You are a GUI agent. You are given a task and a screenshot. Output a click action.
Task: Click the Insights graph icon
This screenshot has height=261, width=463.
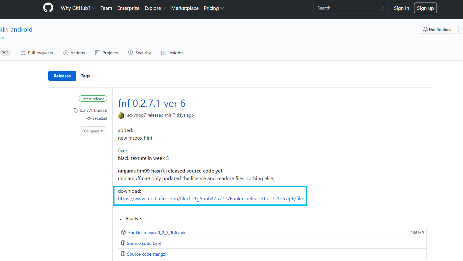[x=164, y=53]
